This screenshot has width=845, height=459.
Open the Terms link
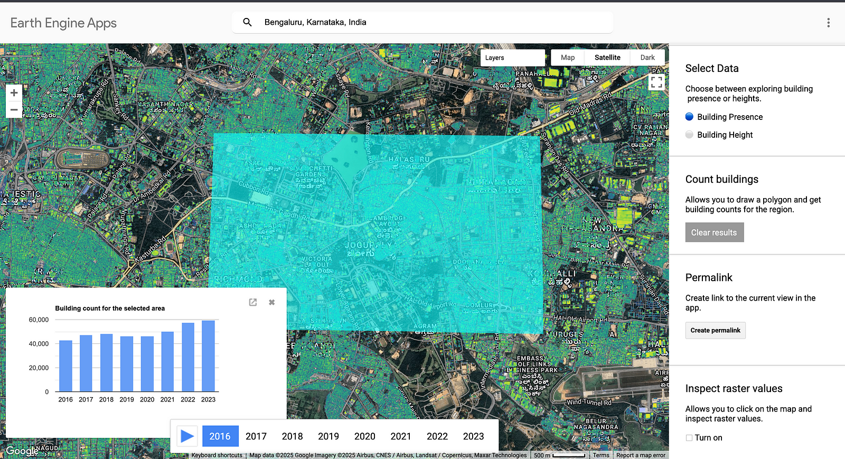click(601, 455)
